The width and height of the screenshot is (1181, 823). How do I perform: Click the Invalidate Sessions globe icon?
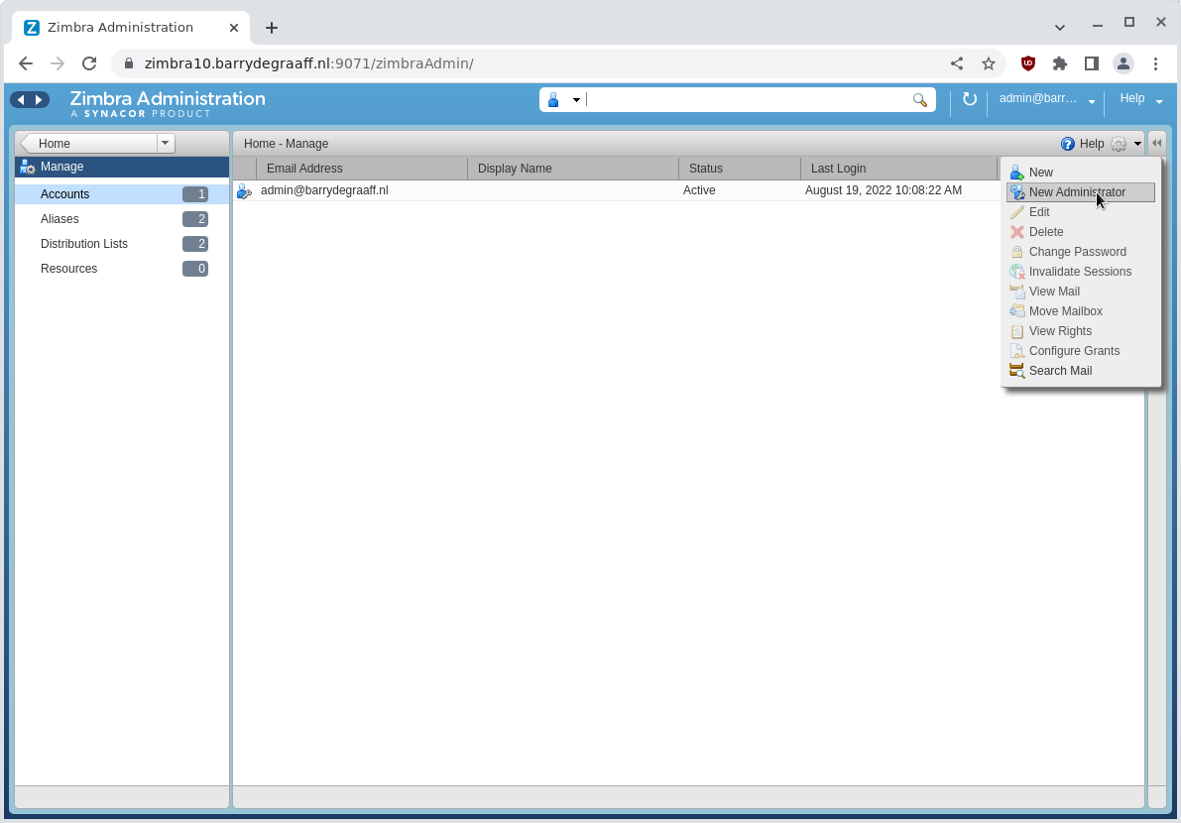tap(1016, 272)
